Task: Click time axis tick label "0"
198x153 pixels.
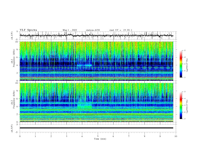Action: [20, 136]
